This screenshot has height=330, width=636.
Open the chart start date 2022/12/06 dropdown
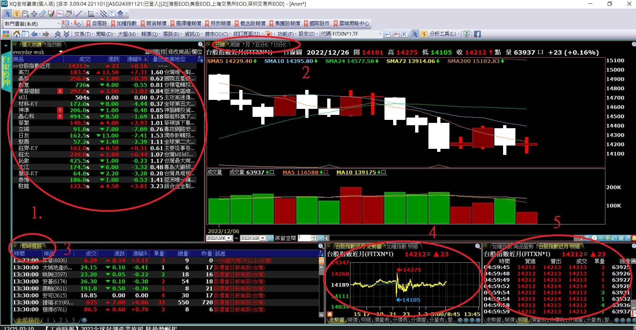click(x=229, y=238)
